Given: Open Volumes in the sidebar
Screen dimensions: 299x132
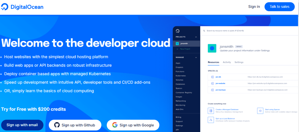Looking at the screenshot, I should click(180, 80).
